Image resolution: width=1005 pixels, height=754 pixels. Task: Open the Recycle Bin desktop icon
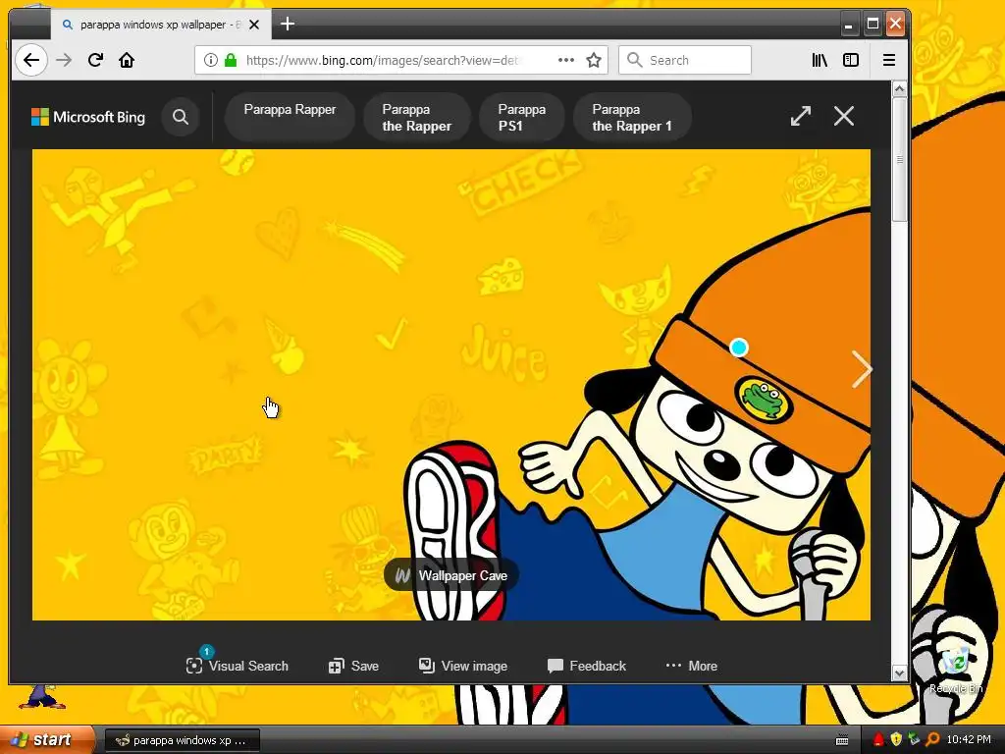(955, 670)
